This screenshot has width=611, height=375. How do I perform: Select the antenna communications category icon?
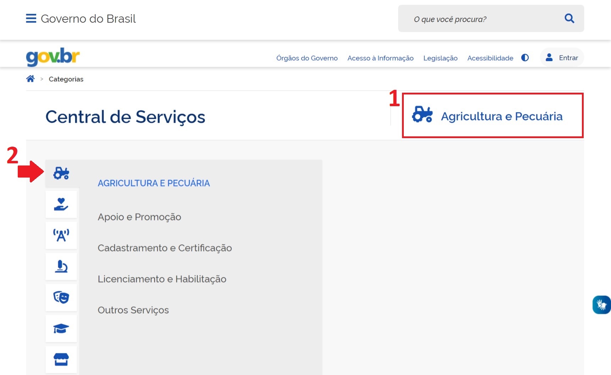point(61,235)
